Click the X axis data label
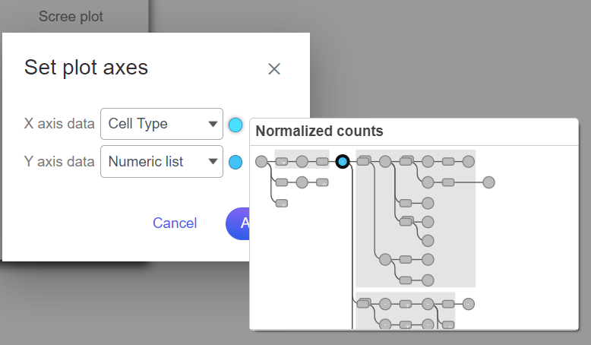 coord(59,124)
